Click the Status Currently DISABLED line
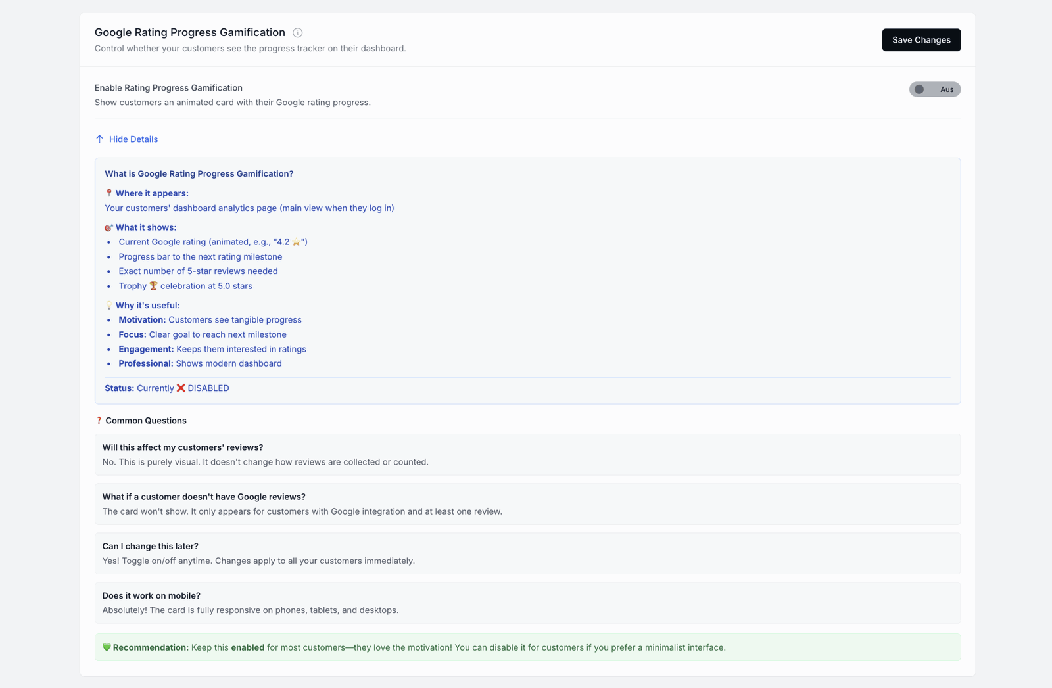 point(166,388)
